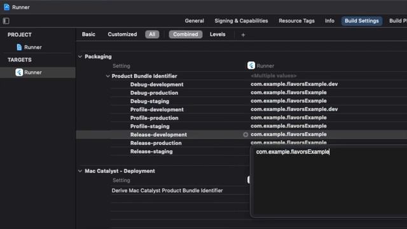The image size is (407, 229).
Task: Click Profile-staging bundle identifier value
Action: (289, 126)
